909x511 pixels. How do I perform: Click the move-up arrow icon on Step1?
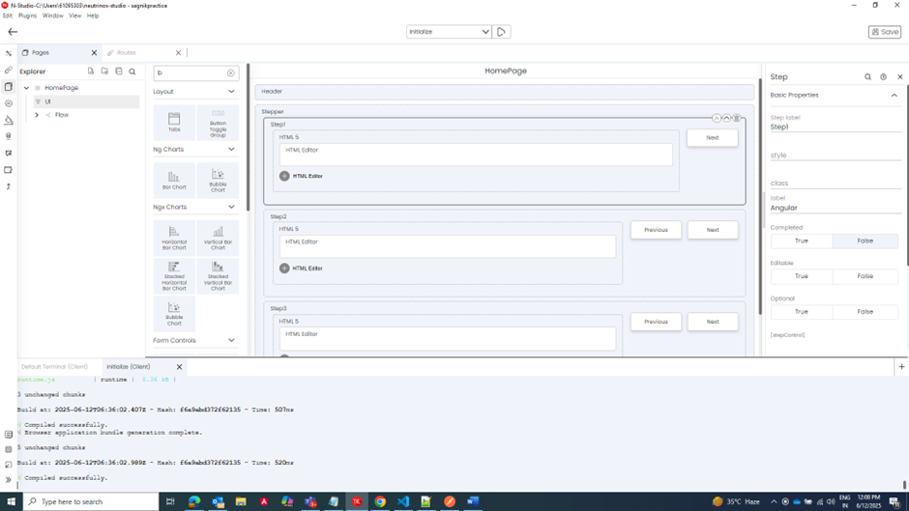pos(726,118)
